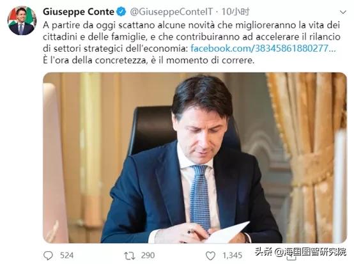Screen dimensions: 354x264
Task: Open the @GiuseppeConteIT handle link
Action: (171, 12)
